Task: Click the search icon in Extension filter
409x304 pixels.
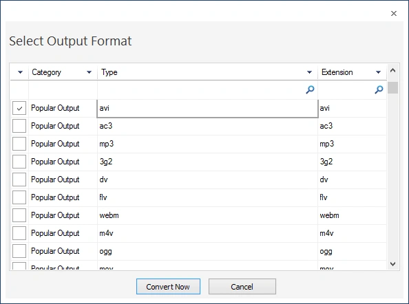Action: tap(379, 89)
